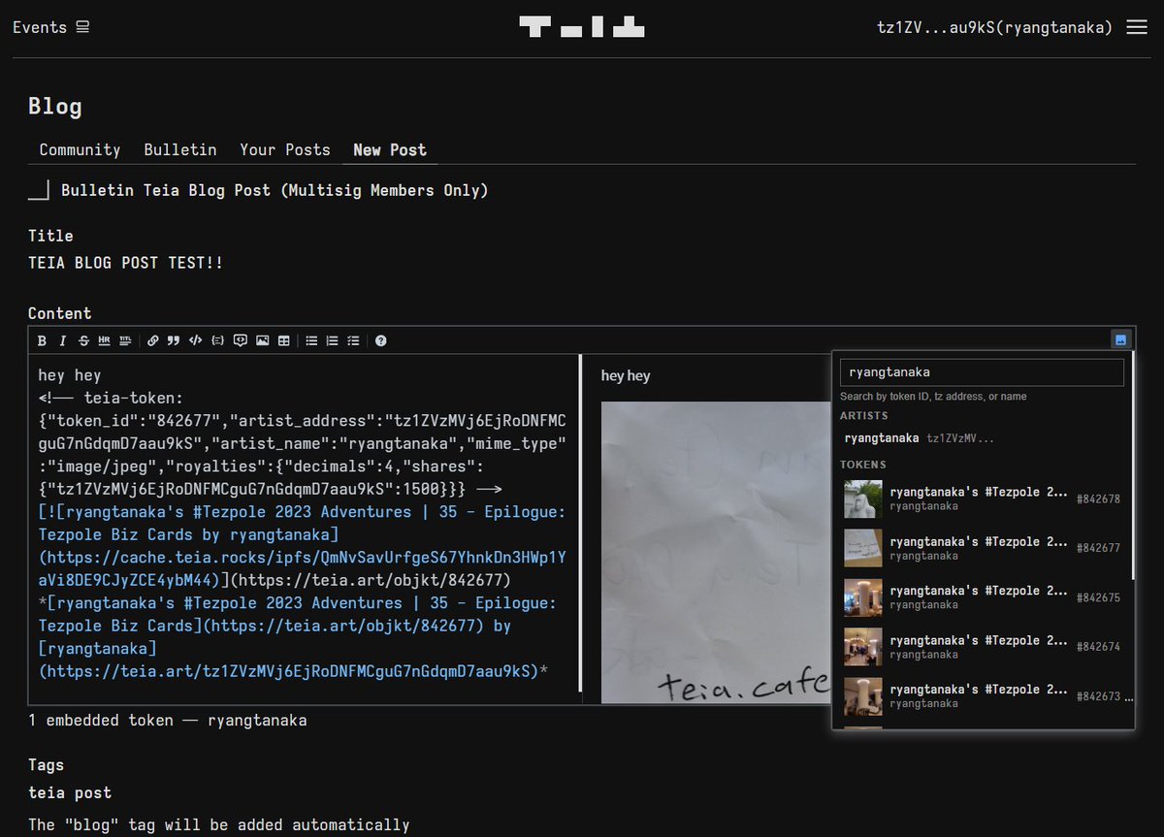Insert a code block using the braces icon
This screenshot has height=837, width=1164.
coord(217,340)
